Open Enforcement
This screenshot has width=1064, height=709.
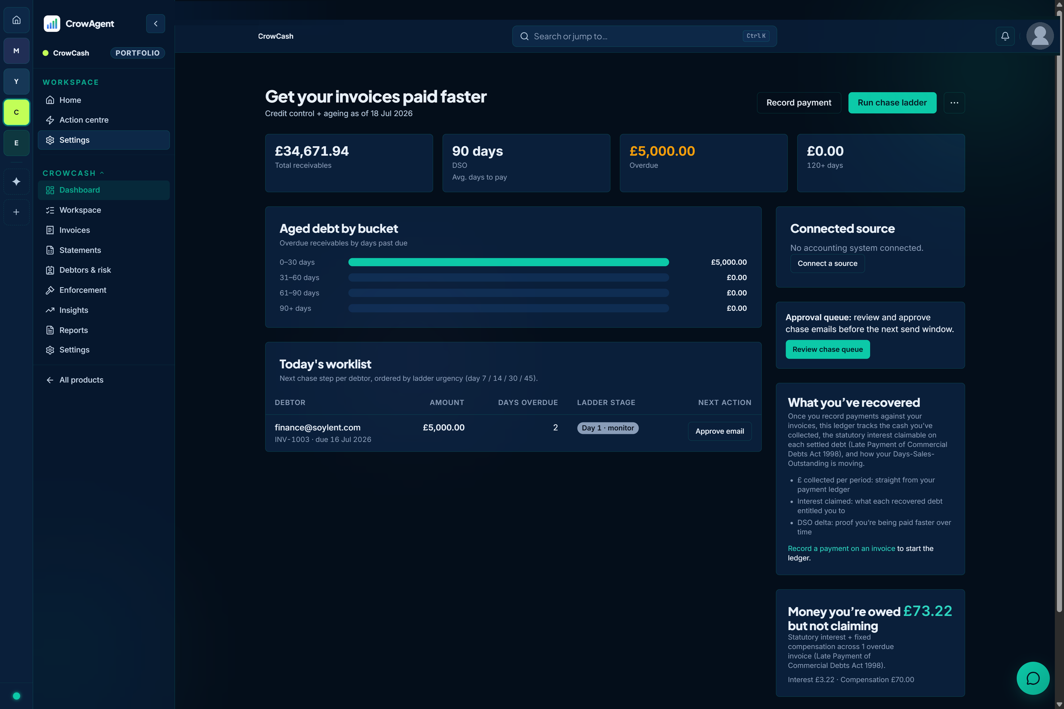104,290
